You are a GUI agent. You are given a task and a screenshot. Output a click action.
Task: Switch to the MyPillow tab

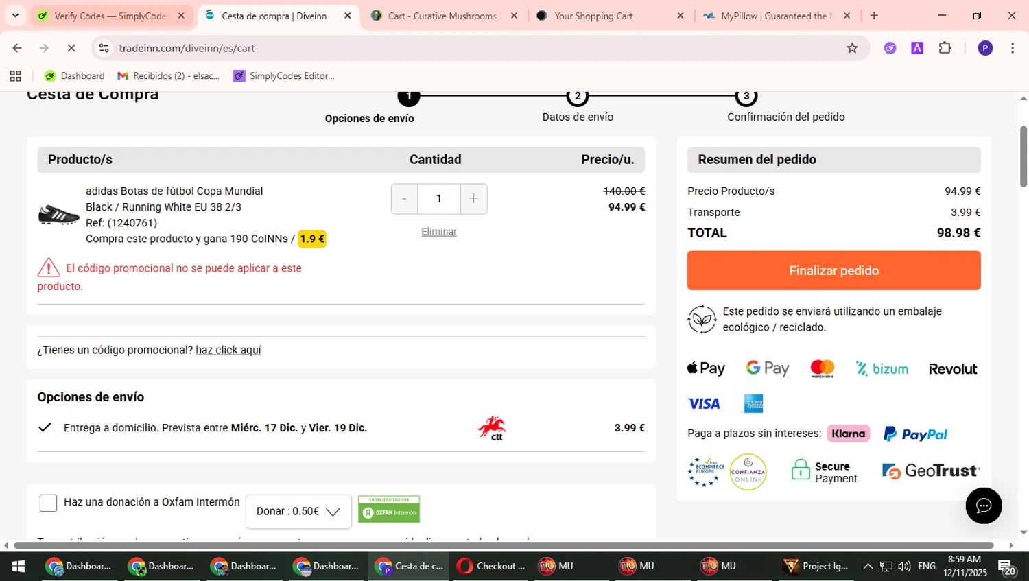pyautogui.click(x=775, y=16)
